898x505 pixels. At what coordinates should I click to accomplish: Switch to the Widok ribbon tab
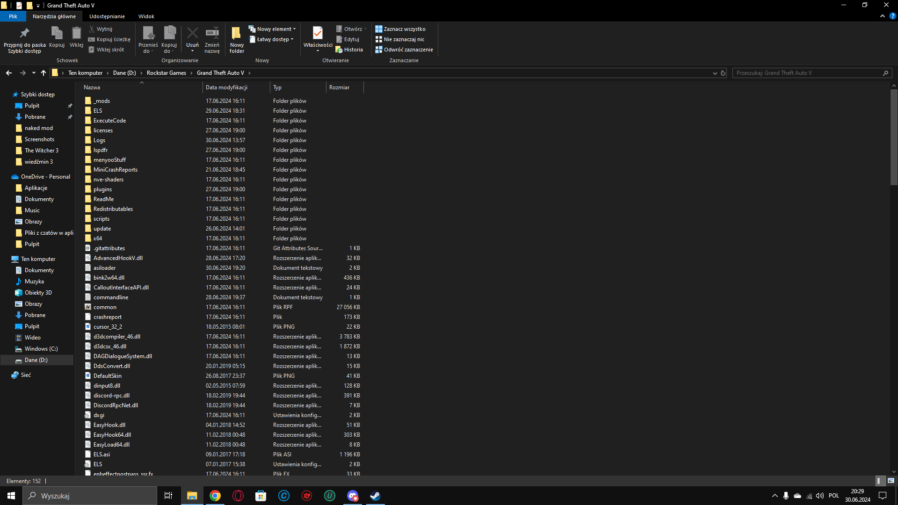tap(146, 16)
